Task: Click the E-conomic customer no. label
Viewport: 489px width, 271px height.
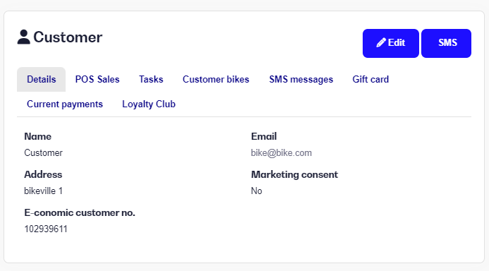Action: [x=80, y=212]
